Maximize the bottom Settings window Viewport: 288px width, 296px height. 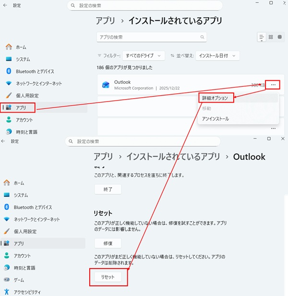coord(269,139)
